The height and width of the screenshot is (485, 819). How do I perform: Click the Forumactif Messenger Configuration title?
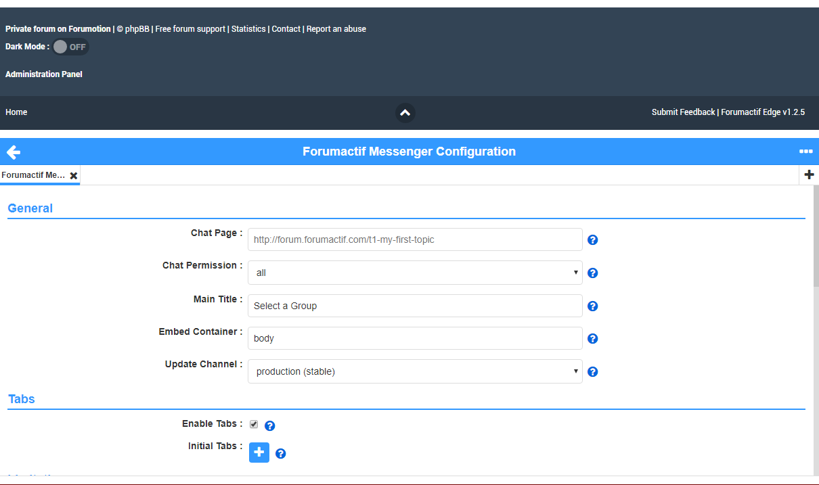(409, 152)
